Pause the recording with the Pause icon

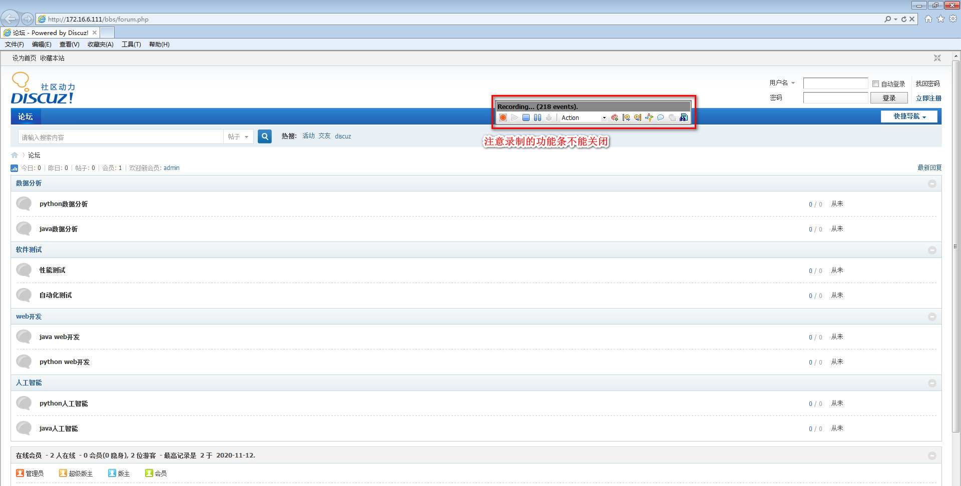click(537, 117)
